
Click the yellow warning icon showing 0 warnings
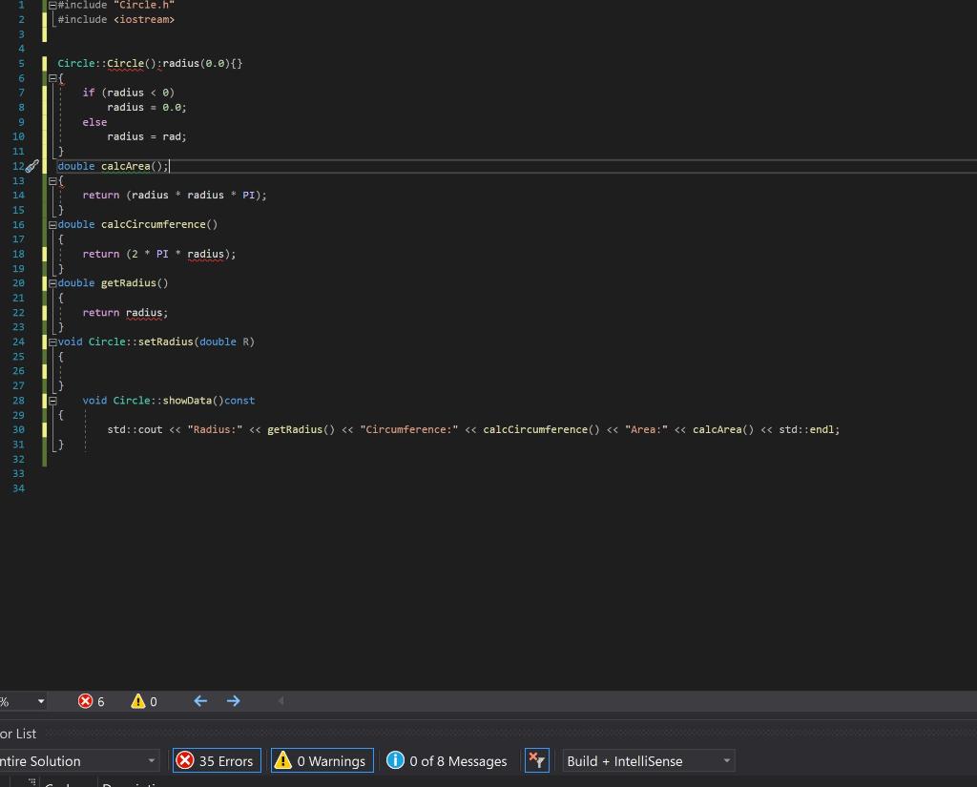click(x=138, y=701)
